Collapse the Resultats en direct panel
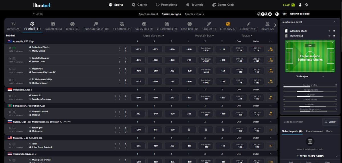 coord(335,22)
